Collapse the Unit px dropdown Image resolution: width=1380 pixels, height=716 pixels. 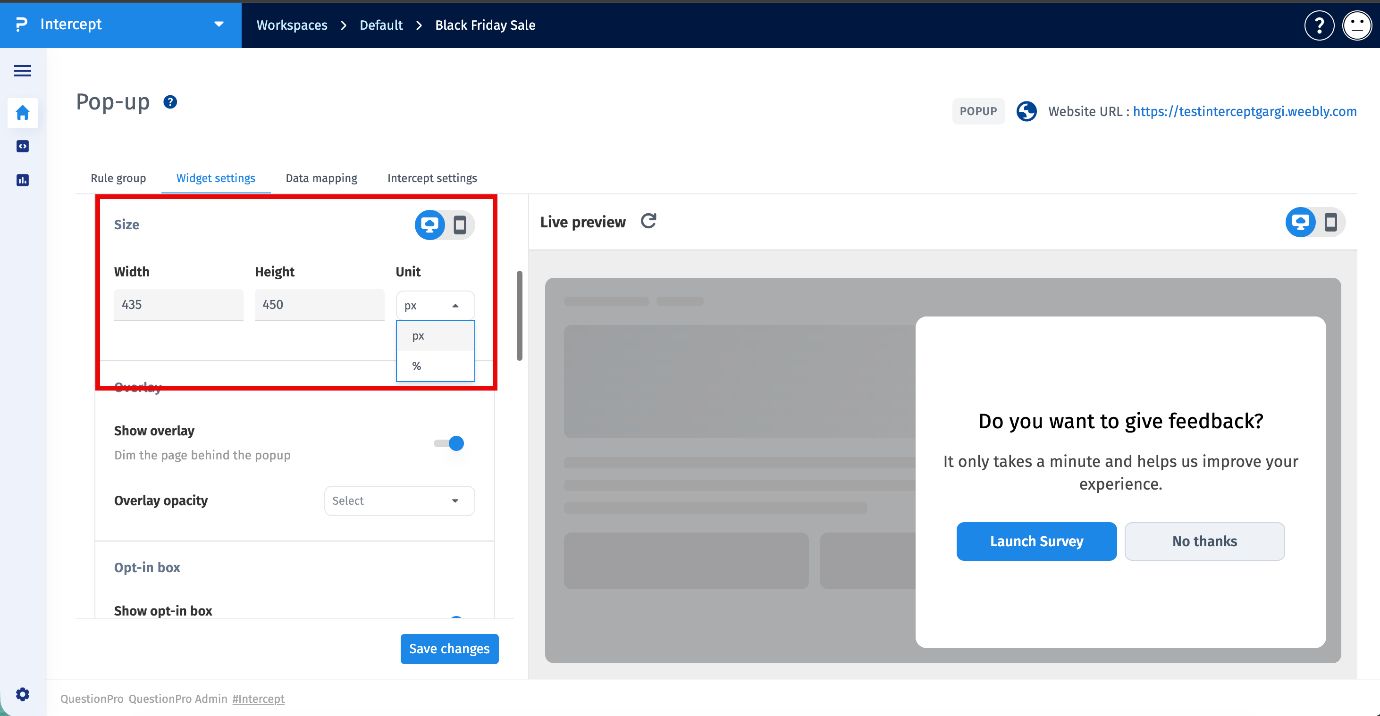point(435,305)
